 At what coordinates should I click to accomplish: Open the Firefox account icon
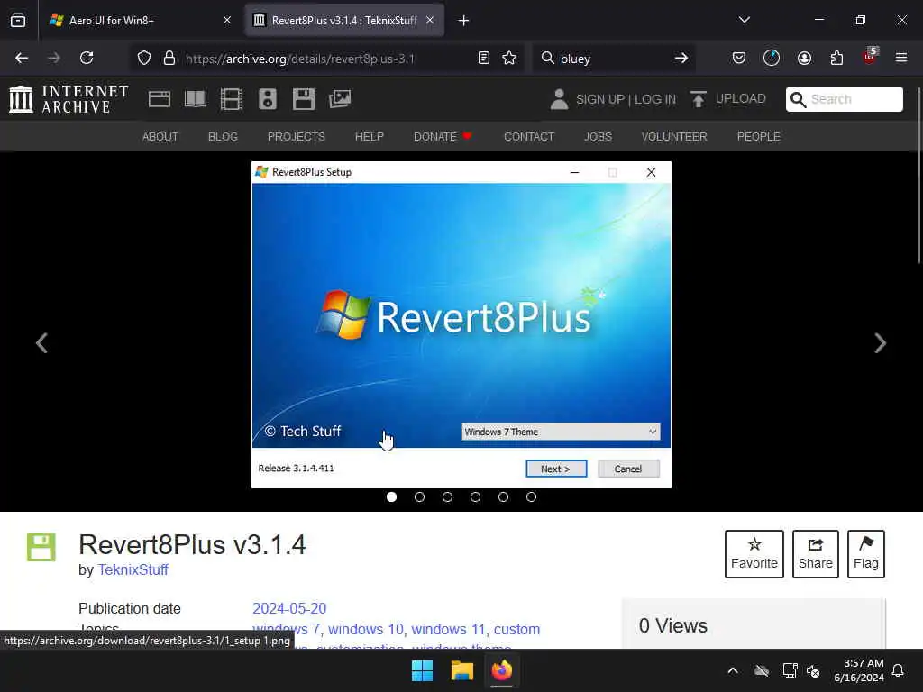click(x=805, y=58)
